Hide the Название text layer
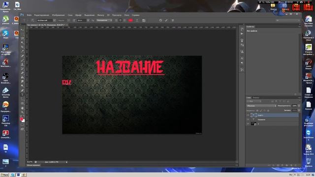315x177 pixels. coord(248,119)
